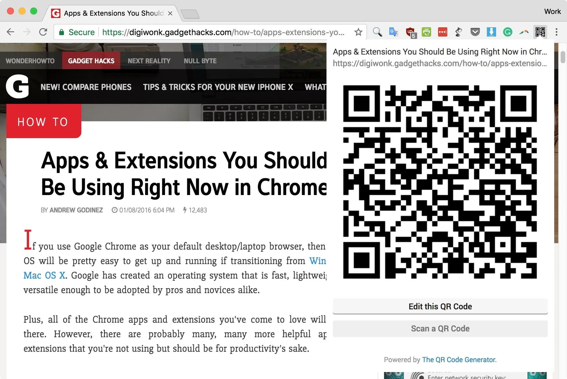Open the uBlock Origin extension
Image resolution: width=567 pixels, height=379 pixels.
point(411,33)
